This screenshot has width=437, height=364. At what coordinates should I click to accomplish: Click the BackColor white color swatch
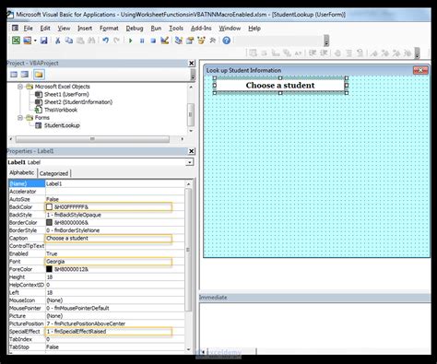[49, 207]
